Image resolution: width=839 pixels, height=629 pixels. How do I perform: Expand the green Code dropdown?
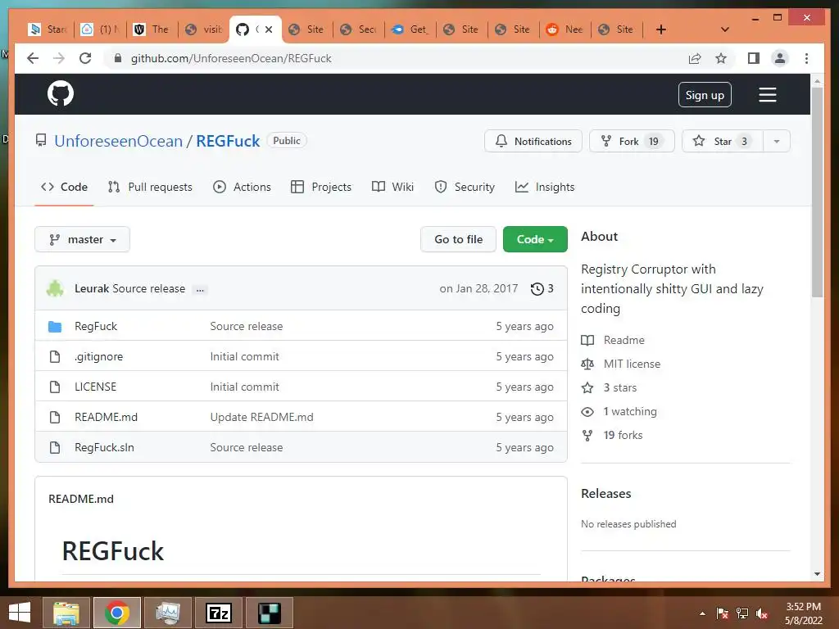[x=535, y=240]
